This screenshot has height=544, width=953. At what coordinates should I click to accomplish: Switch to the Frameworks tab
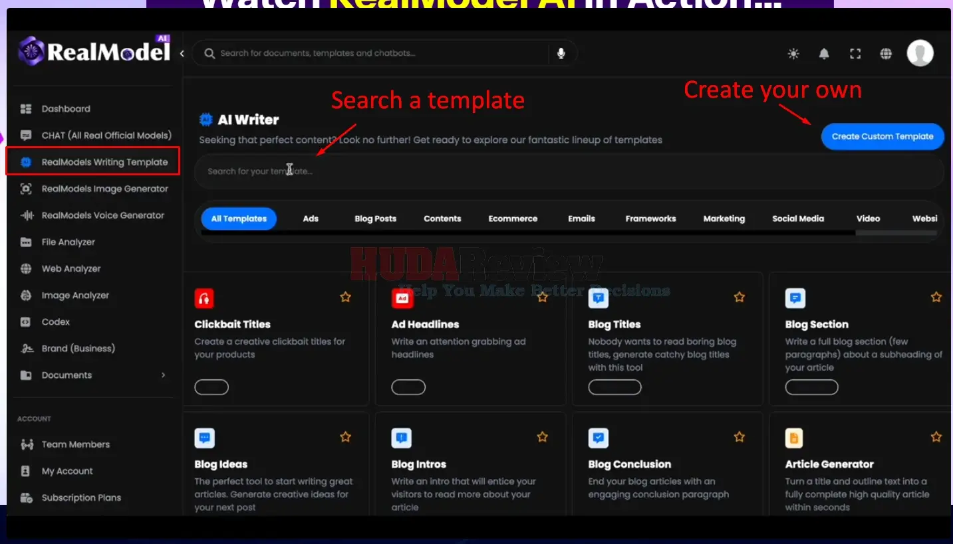(650, 219)
